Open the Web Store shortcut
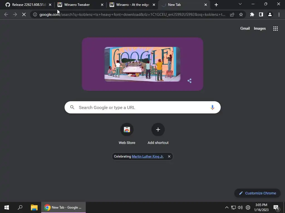The height and width of the screenshot is (213, 285). click(127, 134)
